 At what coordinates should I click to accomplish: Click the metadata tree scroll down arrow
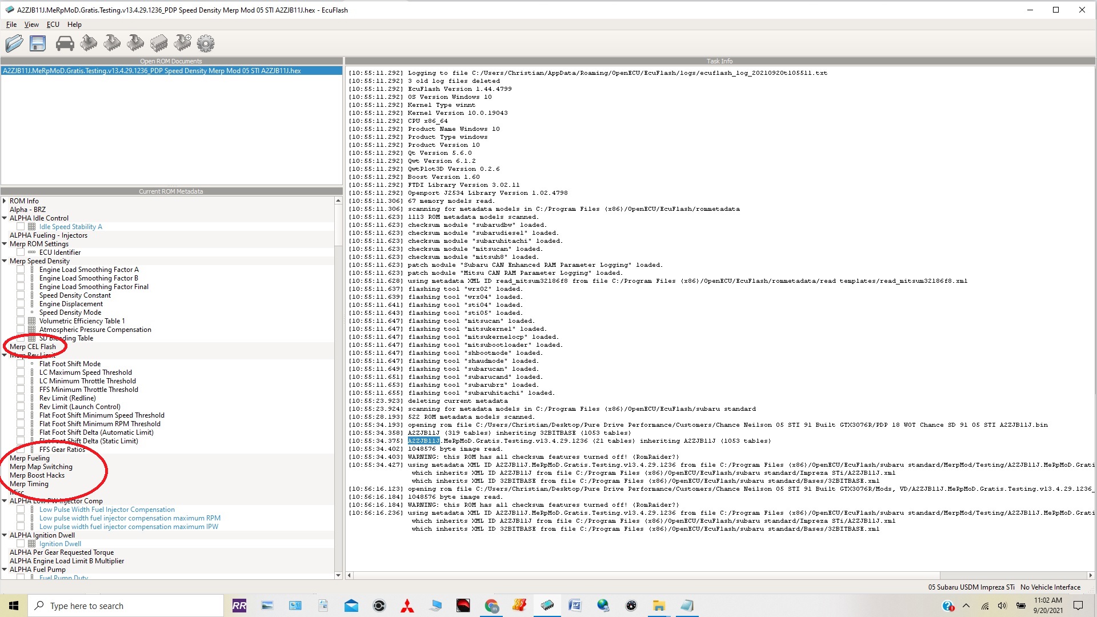pyautogui.click(x=338, y=575)
